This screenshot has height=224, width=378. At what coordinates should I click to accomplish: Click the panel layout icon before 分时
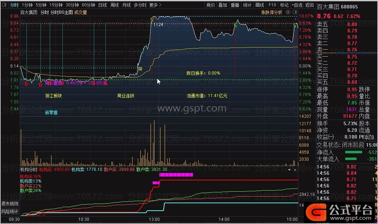point(4,5)
